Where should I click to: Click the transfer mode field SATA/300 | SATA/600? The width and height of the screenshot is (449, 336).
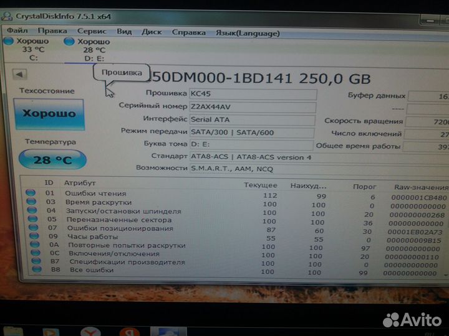coord(251,133)
